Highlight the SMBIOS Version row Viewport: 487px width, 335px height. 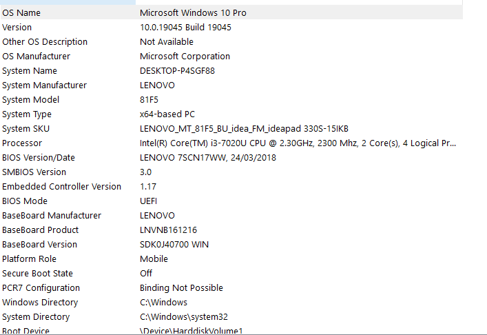click(x=34, y=172)
